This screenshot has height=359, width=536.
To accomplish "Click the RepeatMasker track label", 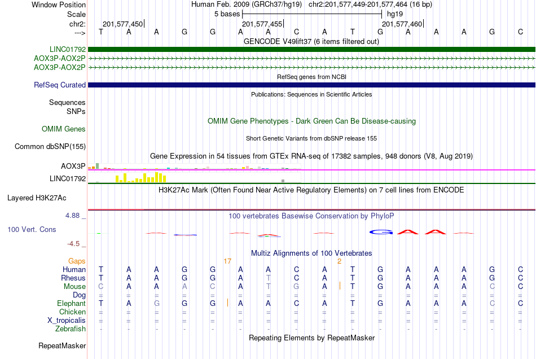I will (62, 345).
